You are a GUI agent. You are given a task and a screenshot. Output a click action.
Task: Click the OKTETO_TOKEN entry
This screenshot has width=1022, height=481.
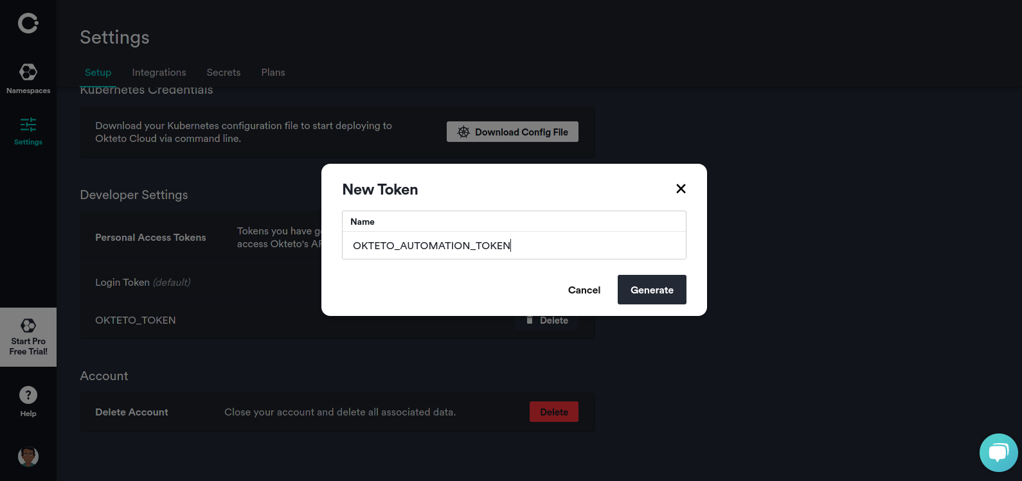click(136, 320)
